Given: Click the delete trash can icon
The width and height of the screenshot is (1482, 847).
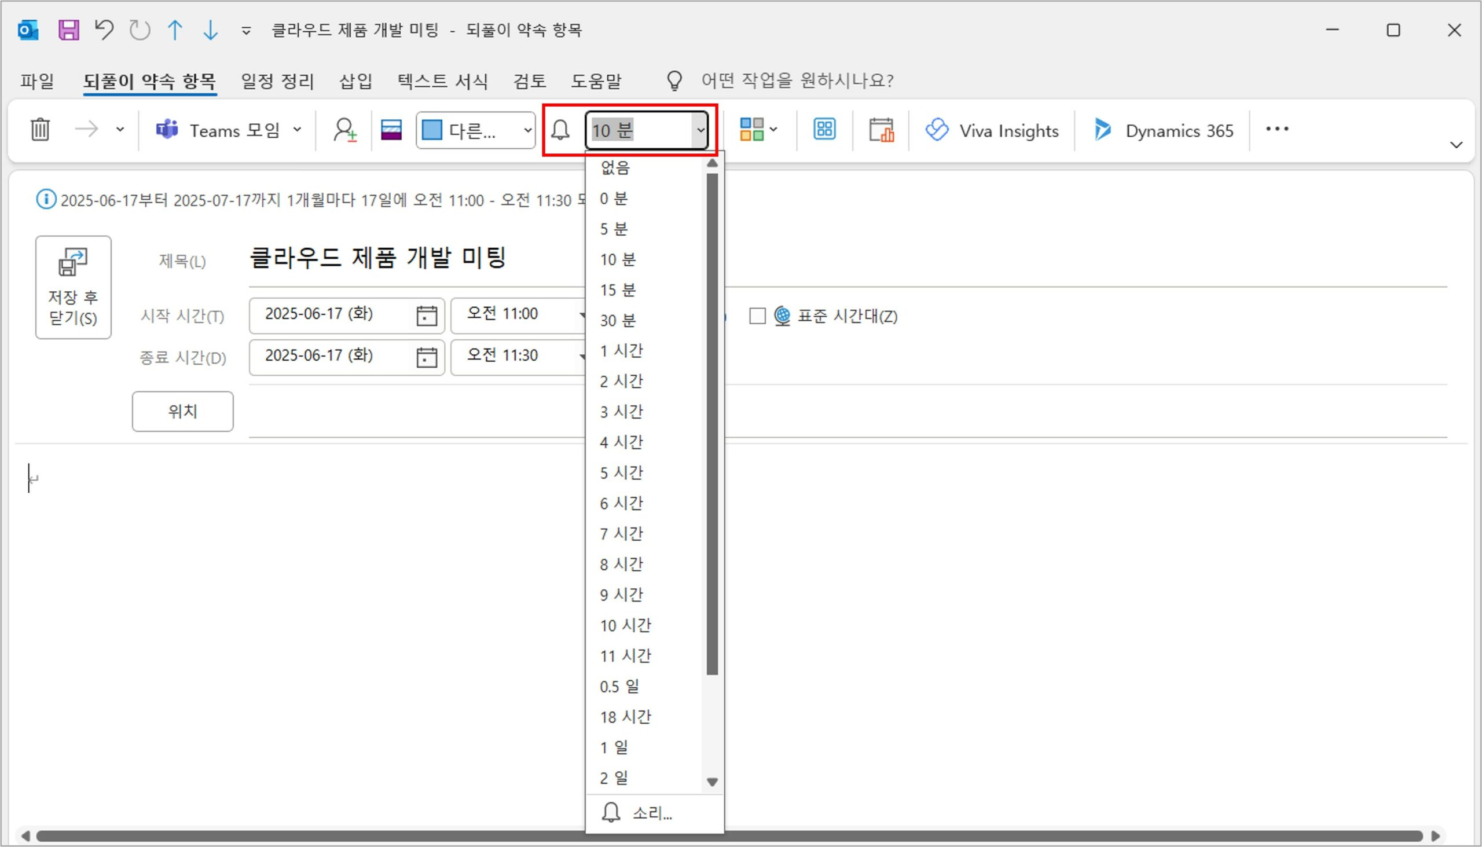Looking at the screenshot, I should (40, 130).
